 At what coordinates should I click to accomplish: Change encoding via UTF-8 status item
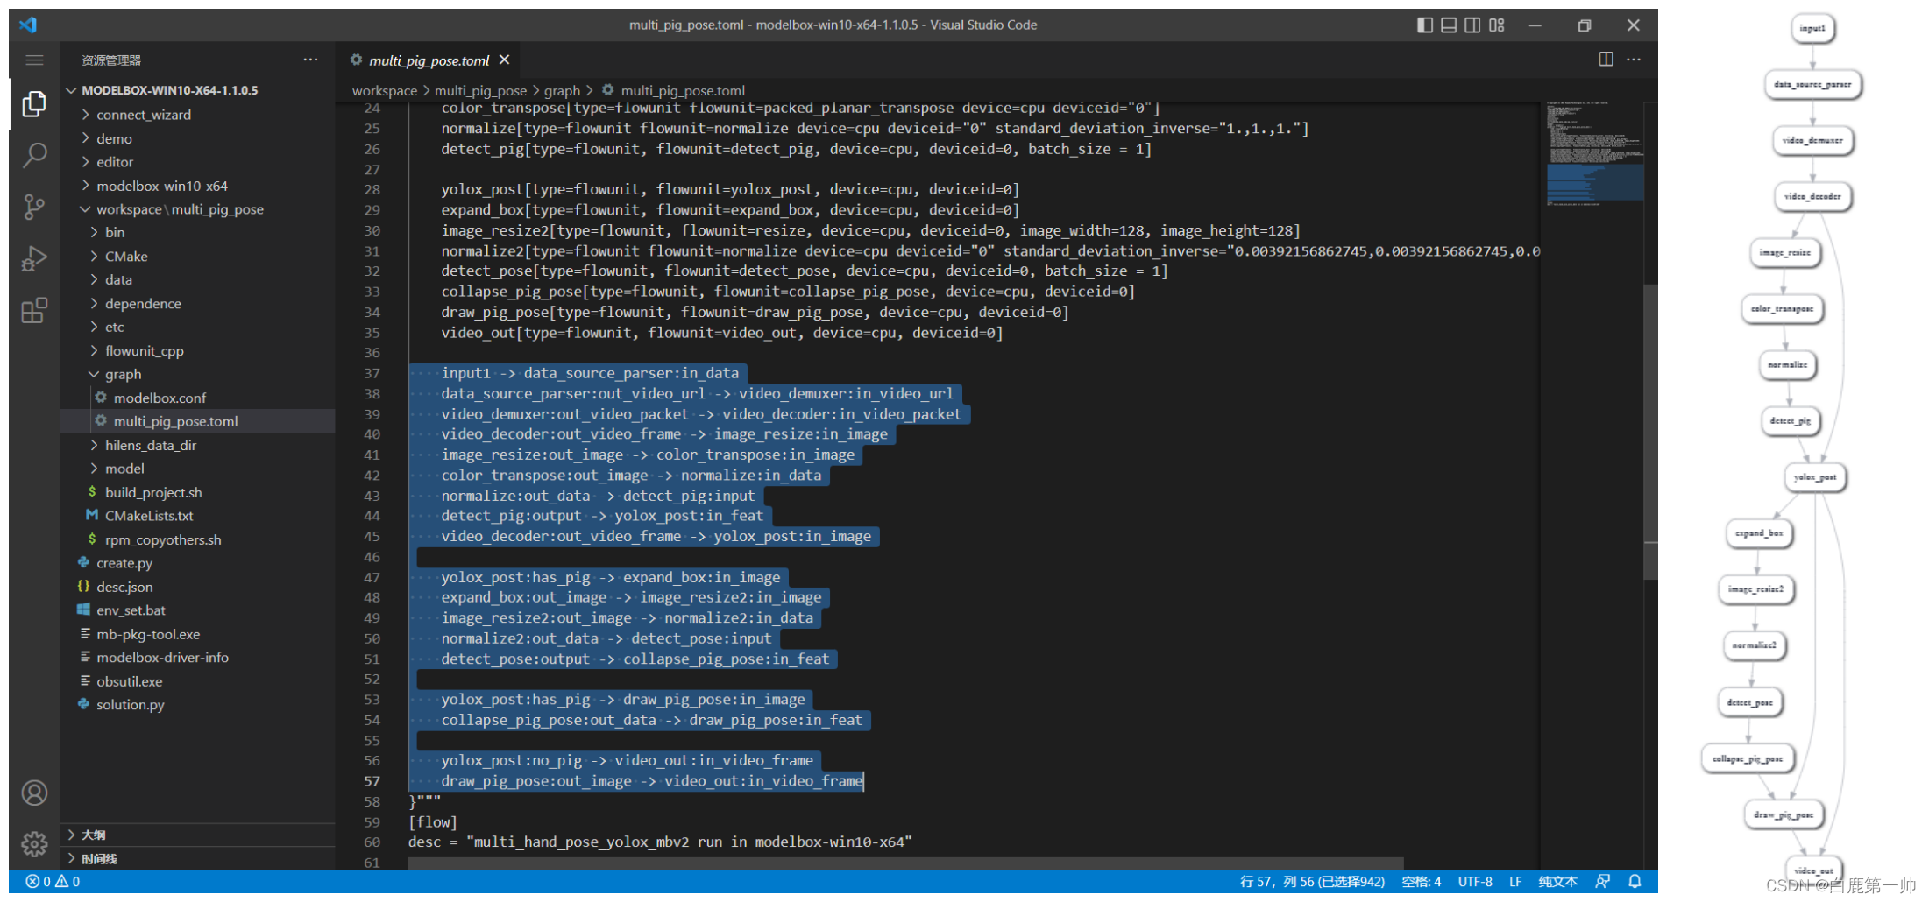pyautogui.click(x=1475, y=882)
